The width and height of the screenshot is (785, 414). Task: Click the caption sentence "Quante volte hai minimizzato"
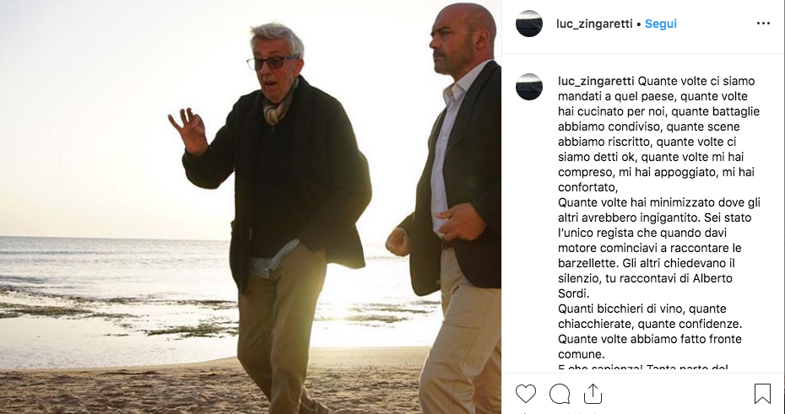[659, 210]
